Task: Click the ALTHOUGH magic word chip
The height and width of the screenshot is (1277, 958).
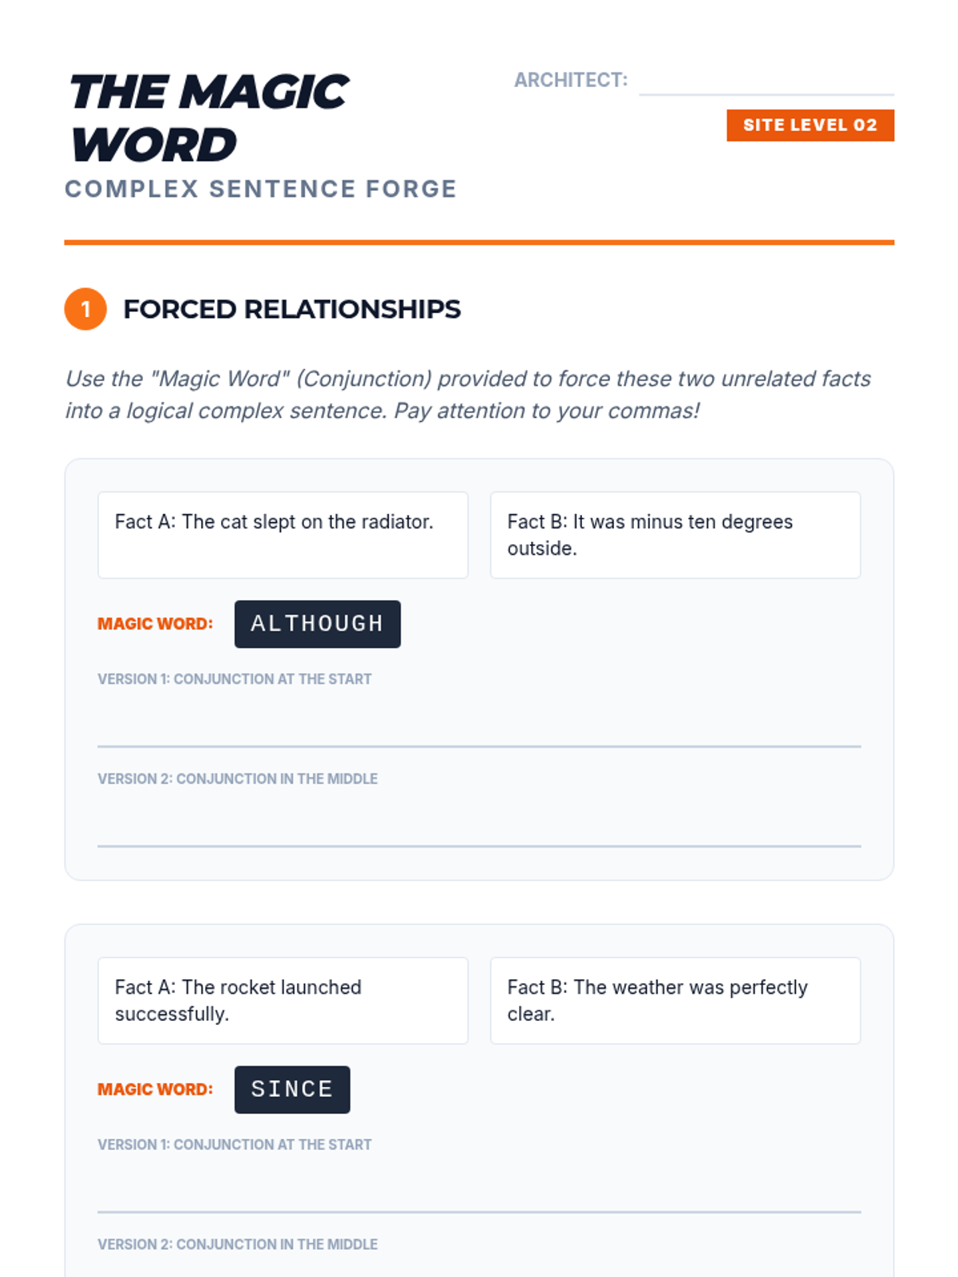Action: click(317, 623)
